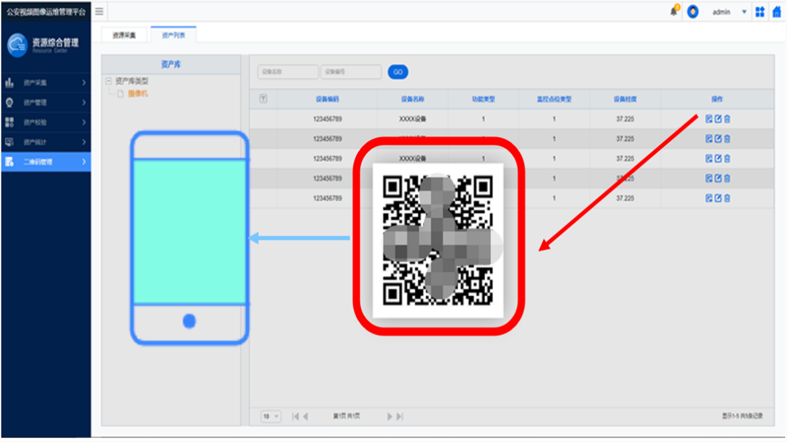Click the user avatar icon
This screenshot has height=442, width=787.
click(x=693, y=11)
